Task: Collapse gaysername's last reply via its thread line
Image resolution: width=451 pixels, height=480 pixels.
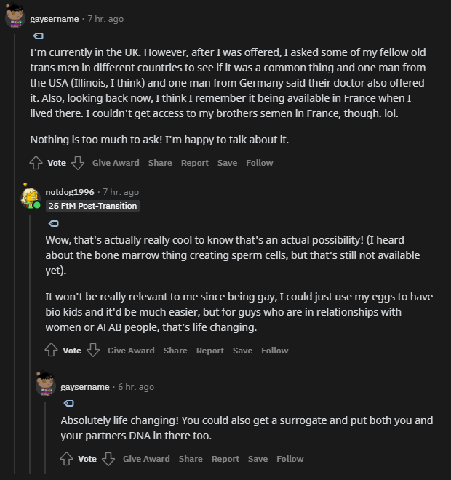Action: [45, 438]
